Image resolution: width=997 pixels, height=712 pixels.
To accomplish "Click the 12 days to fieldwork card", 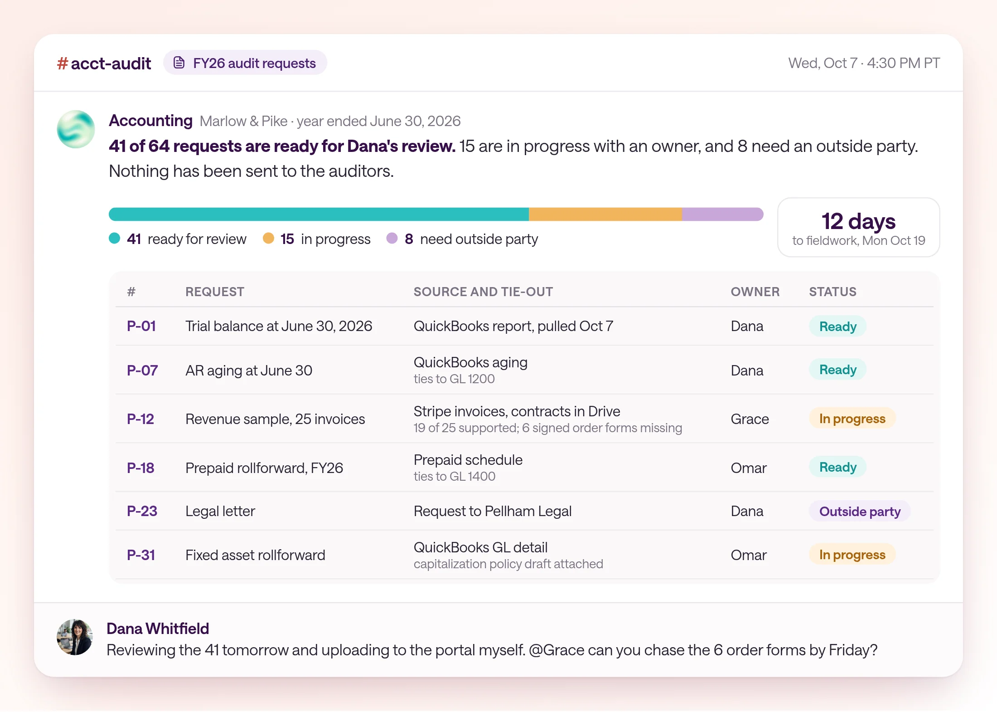I will [858, 227].
